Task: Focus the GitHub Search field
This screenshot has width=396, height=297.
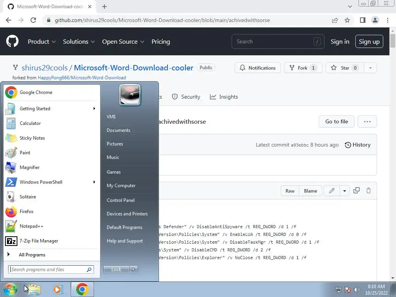Action: pos(278,41)
